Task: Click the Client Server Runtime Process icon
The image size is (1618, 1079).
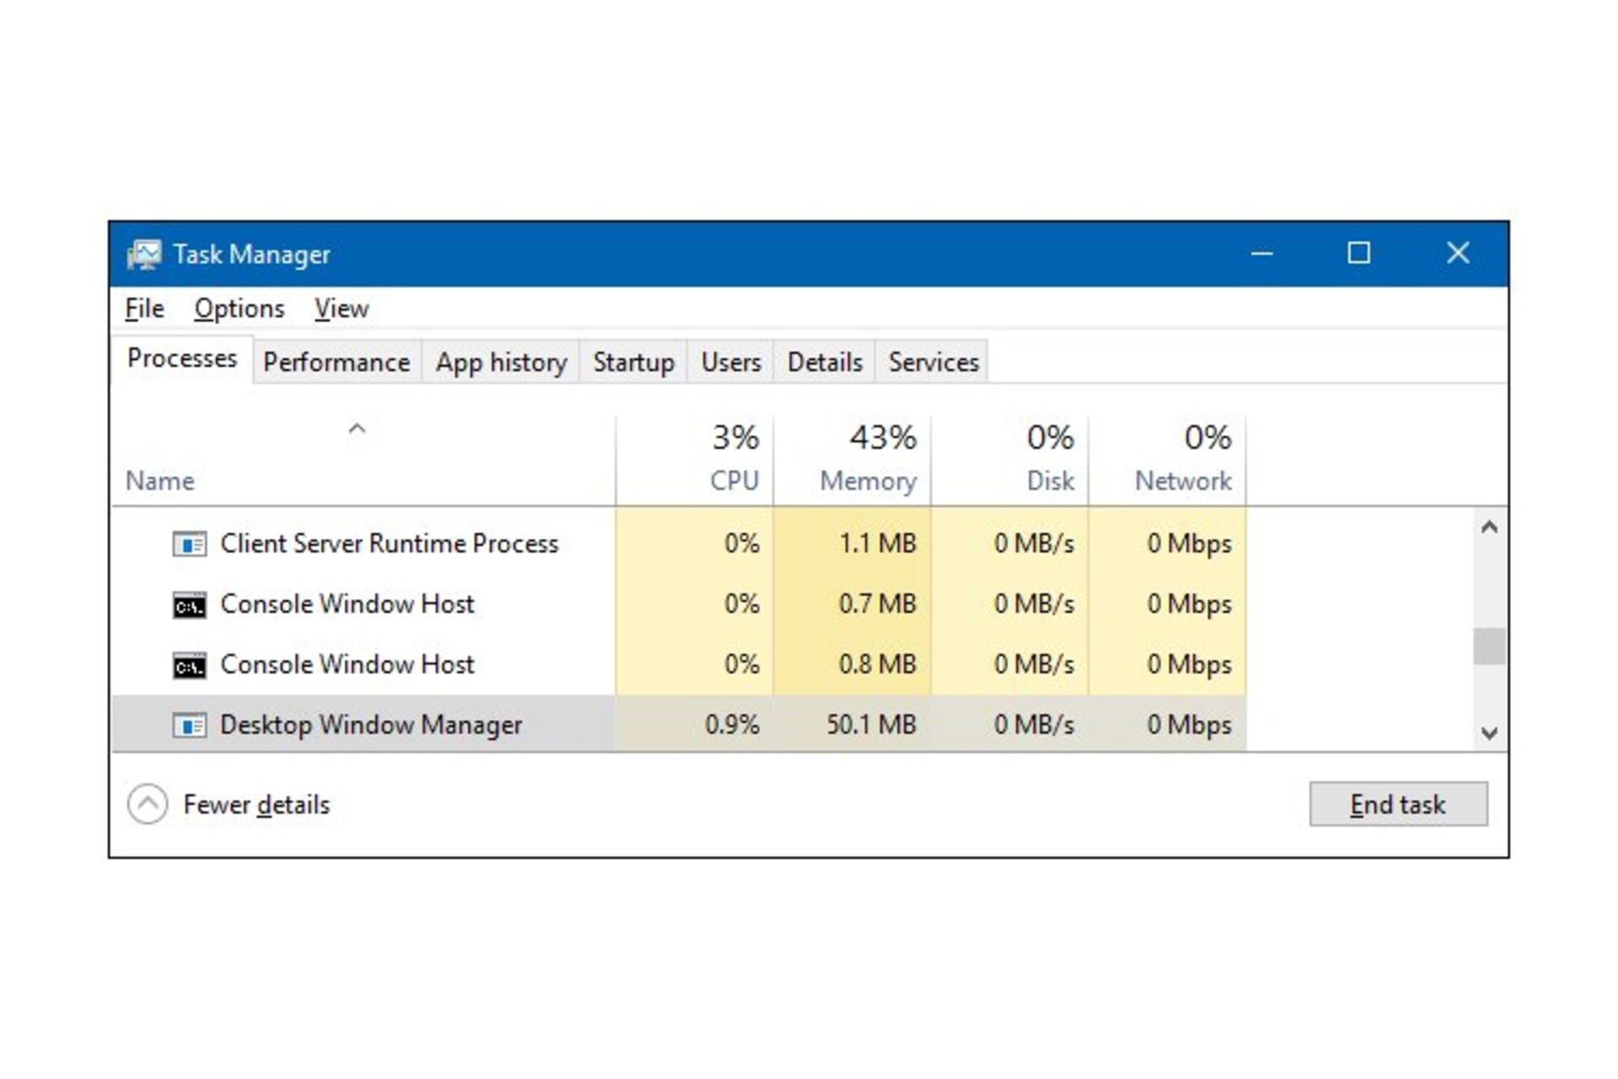Action: tap(190, 545)
